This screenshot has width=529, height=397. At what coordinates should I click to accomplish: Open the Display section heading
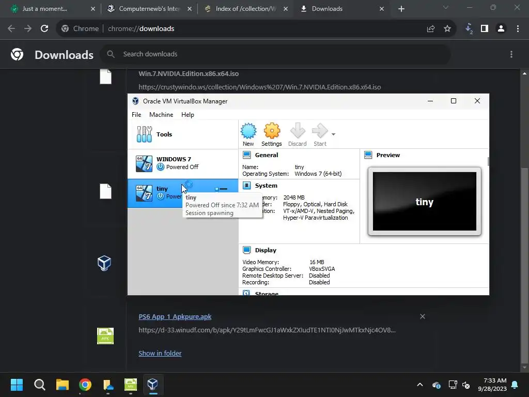pos(266,250)
